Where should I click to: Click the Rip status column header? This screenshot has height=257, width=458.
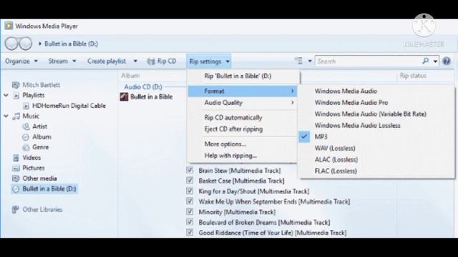(413, 76)
